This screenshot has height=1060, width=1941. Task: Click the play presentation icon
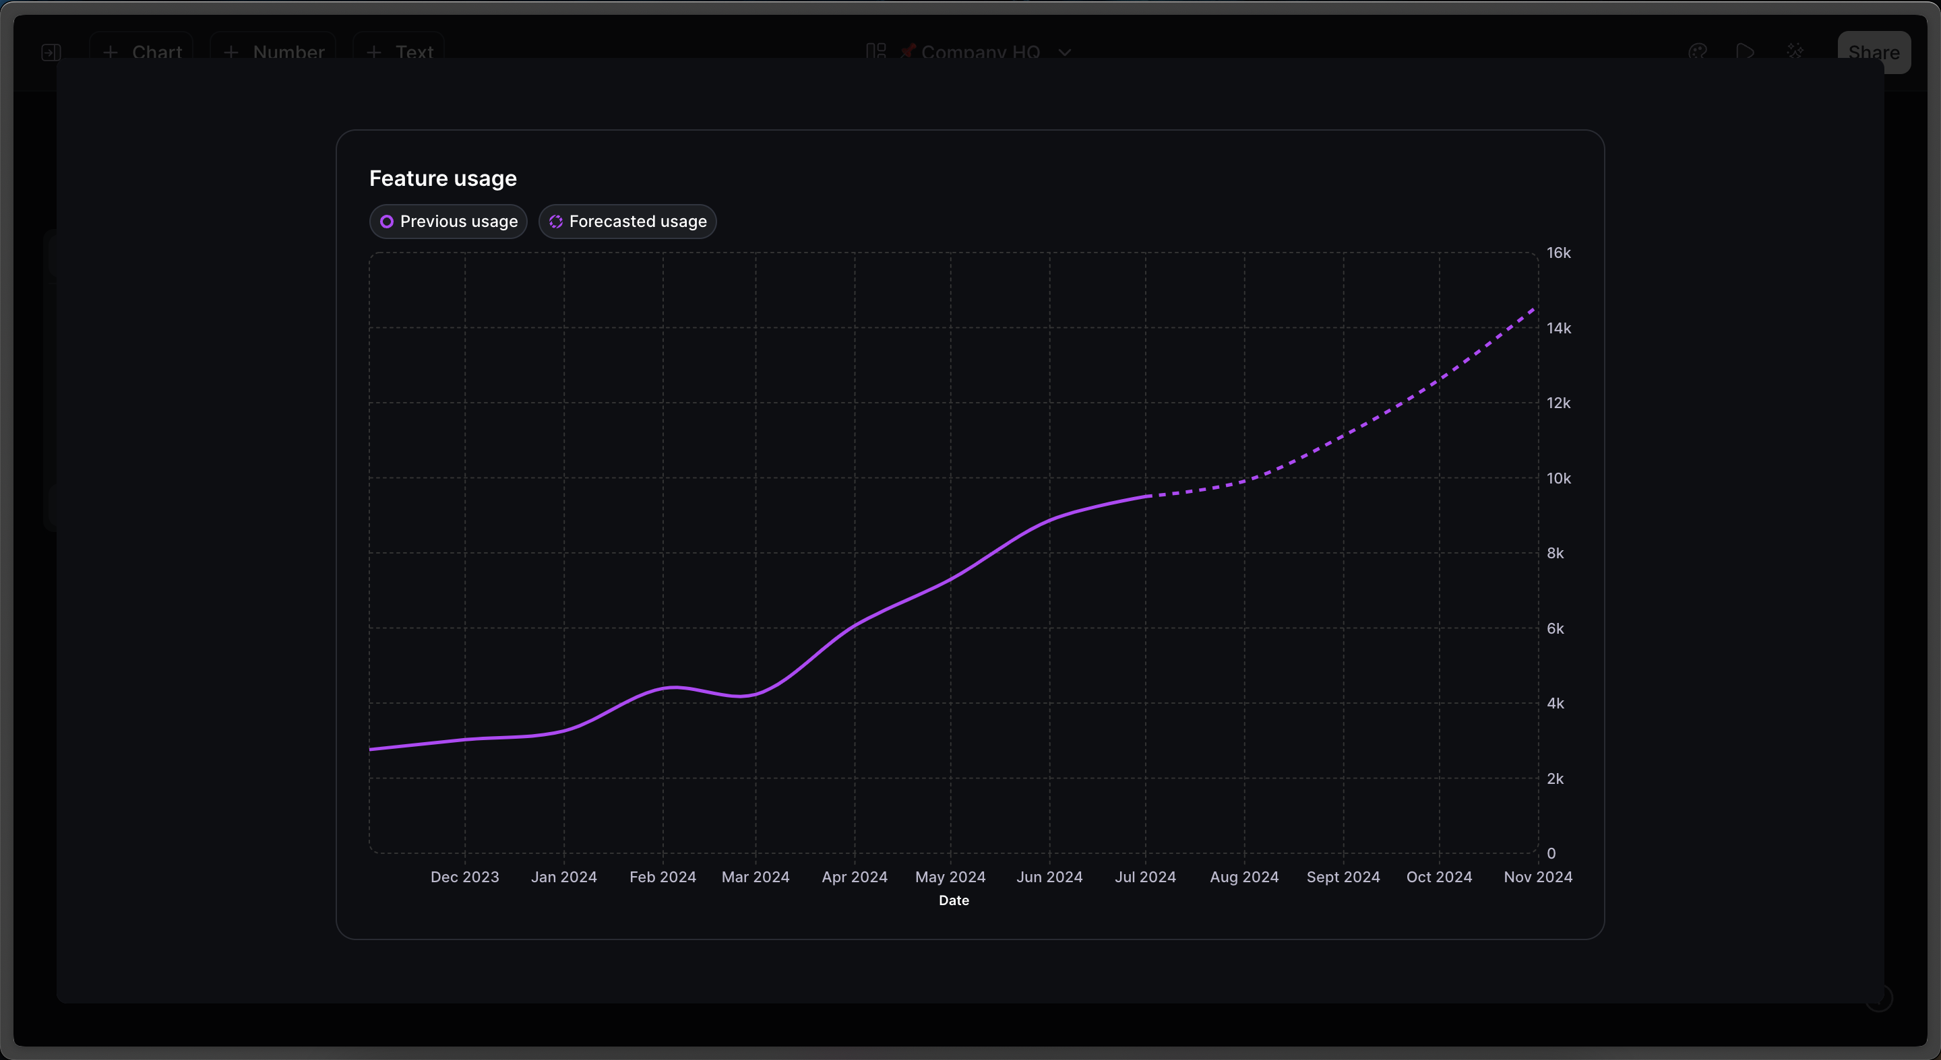[x=1745, y=52]
